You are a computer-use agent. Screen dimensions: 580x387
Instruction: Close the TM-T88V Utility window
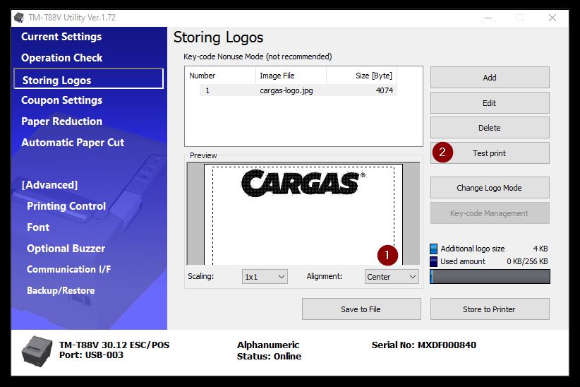[x=552, y=18]
